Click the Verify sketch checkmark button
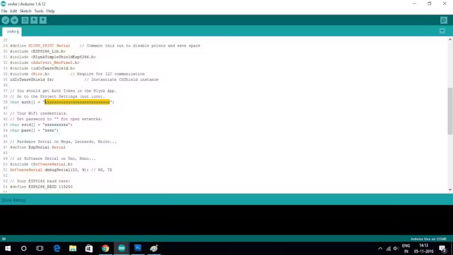Viewport: 453px width, 255px height. (x=5, y=20)
